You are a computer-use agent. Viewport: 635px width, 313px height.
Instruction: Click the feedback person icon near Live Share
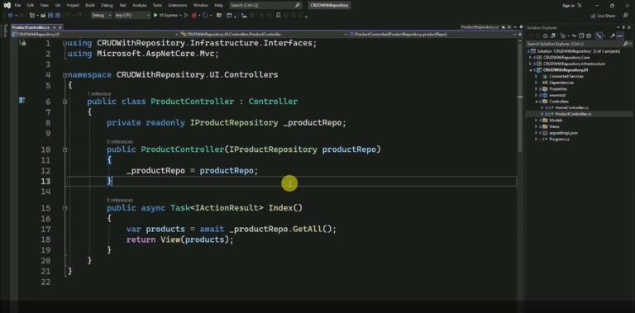[626, 16]
